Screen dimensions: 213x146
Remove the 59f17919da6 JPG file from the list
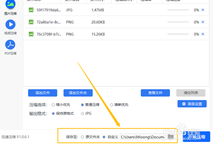[203, 10]
